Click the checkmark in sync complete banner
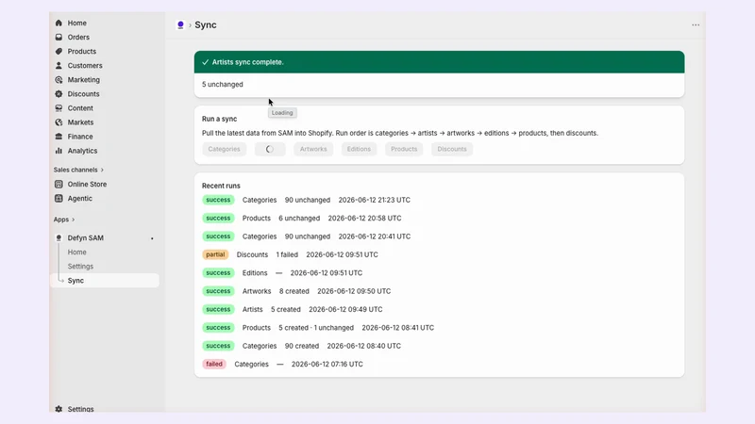755x424 pixels. pos(205,62)
